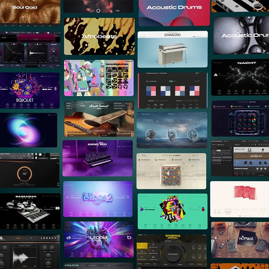The width and height of the screenshot is (269, 269).
Task: Switch to the FX tab in Legacy
Action: [31, 238]
